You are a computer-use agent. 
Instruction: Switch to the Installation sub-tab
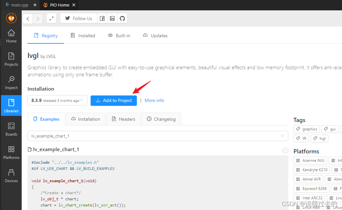click(85, 119)
